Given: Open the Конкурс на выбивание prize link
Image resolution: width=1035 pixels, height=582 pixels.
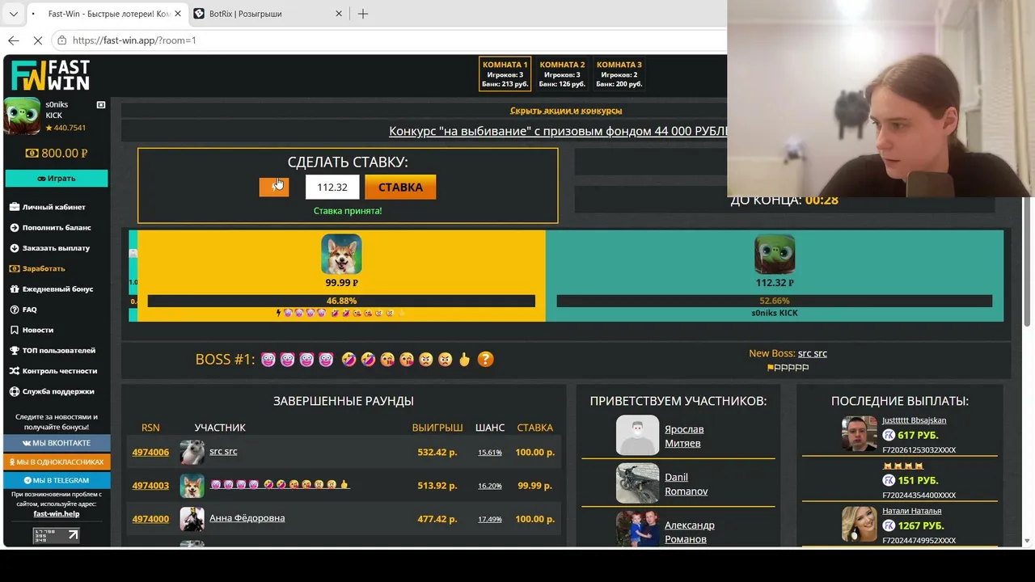Looking at the screenshot, I should pyautogui.click(x=558, y=131).
